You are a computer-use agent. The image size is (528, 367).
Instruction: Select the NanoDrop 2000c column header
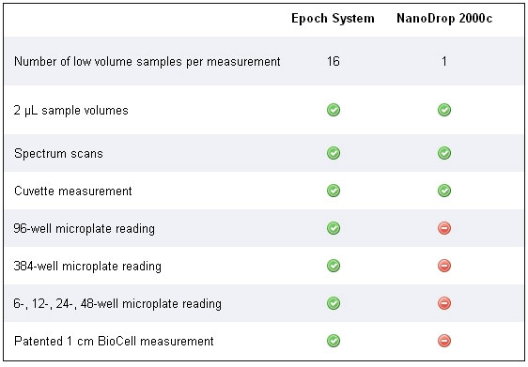click(444, 18)
